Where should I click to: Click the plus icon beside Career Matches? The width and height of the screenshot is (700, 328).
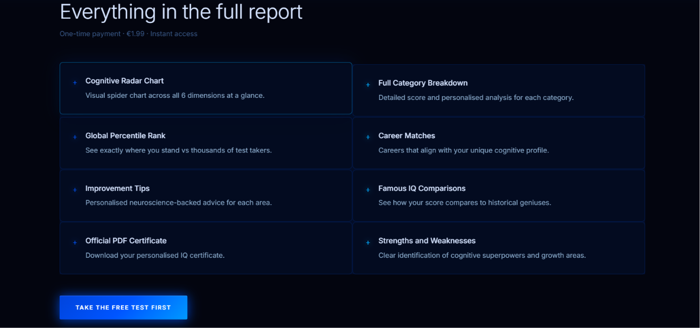tap(368, 137)
